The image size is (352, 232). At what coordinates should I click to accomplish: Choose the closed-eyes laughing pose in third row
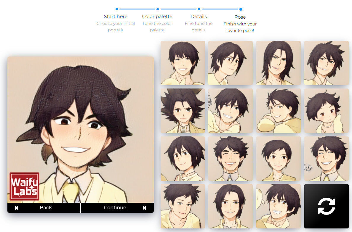pos(231,158)
